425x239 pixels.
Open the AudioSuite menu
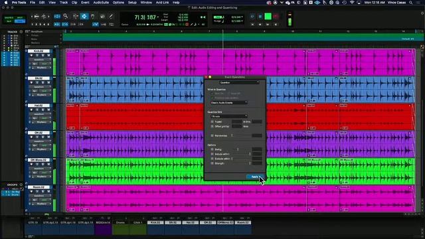point(101,3)
